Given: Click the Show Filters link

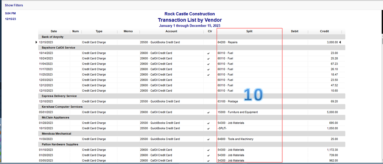Looking at the screenshot, I should pyautogui.click(x=14, y=5).
